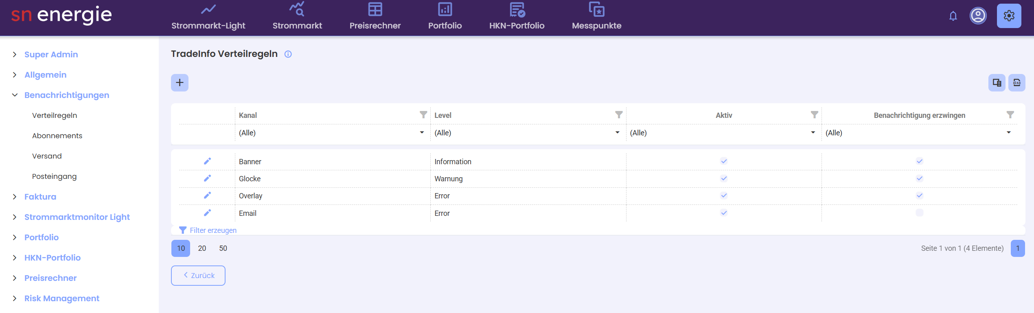Edit the Email row with pencil icon
This screenshot has height=313, width=1034.
click(207, 213)
